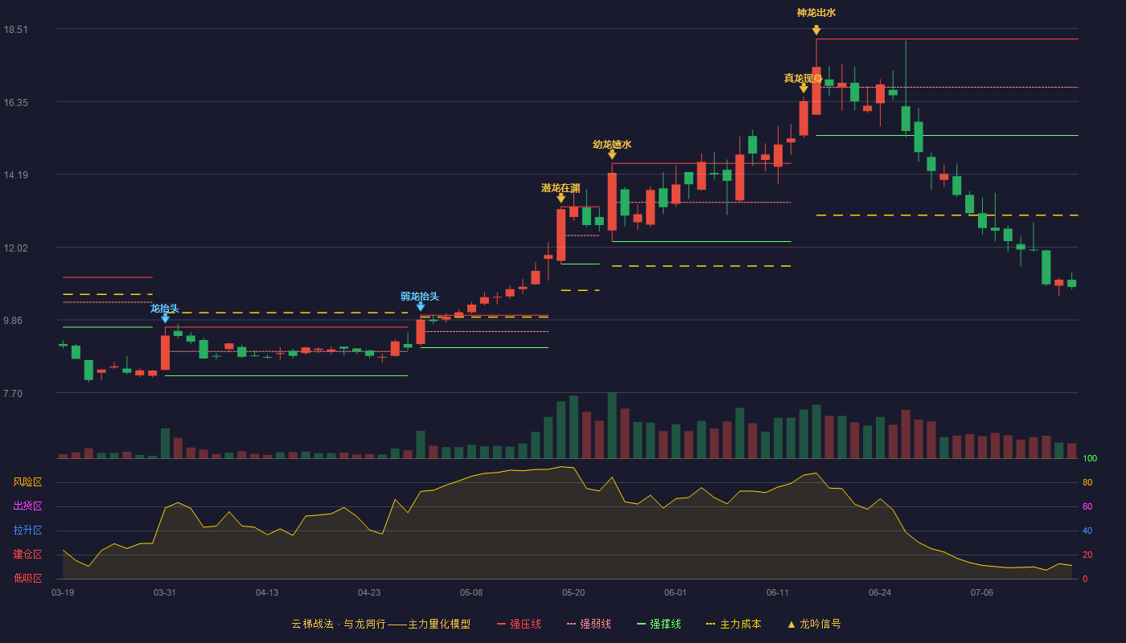Click the 龙抬头 blue arrow marker
The image size is (1126, 643).
pos(165,318)
